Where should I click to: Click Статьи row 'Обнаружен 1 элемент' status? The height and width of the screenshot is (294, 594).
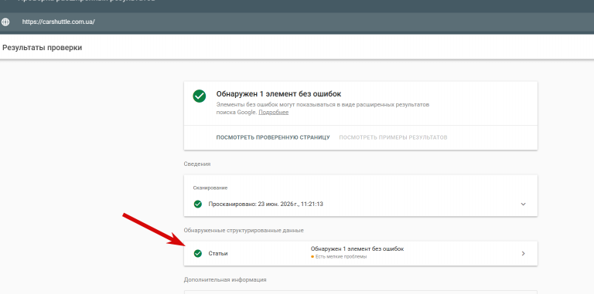pos(357,249)
